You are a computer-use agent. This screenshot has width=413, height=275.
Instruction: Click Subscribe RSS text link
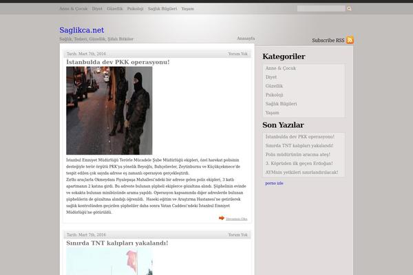click(x=328, y=41)
